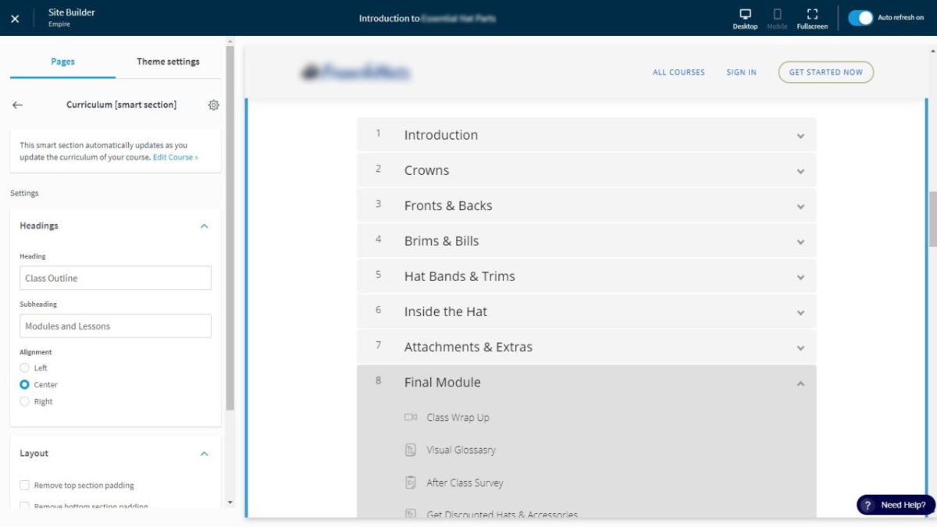Open the ALL COURSES menu item

click(x=679, y=73)
